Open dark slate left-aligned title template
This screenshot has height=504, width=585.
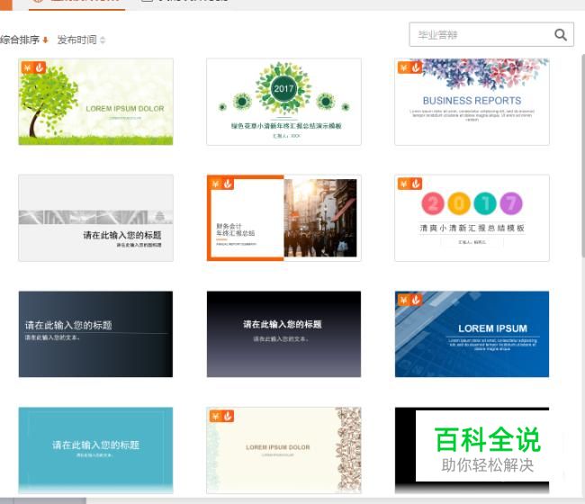(x=96, y=334)
